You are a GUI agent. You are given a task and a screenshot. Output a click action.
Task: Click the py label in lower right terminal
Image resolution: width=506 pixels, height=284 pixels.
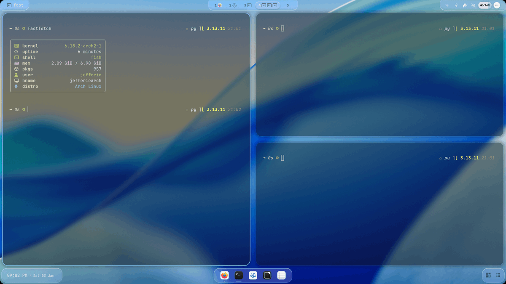pyautogui.click(x=447, y=158)
